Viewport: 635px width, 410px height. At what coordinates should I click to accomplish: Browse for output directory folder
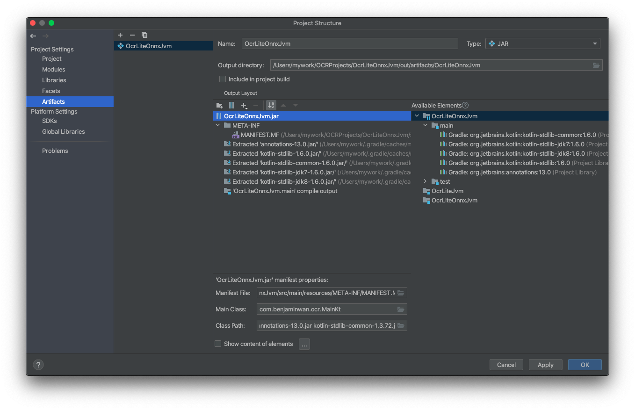596,65
